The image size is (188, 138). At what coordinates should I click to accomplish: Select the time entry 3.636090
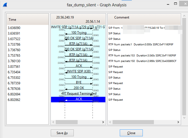(x=14, y=28)
